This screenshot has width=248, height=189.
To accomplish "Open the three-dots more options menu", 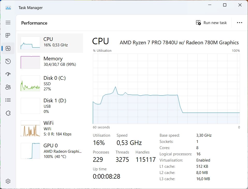I will (239, 23).
